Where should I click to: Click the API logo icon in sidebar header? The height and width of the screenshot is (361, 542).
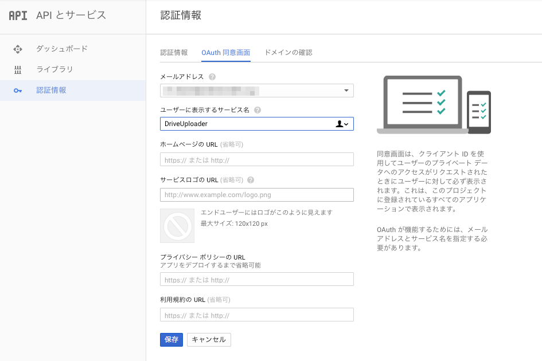18,15
